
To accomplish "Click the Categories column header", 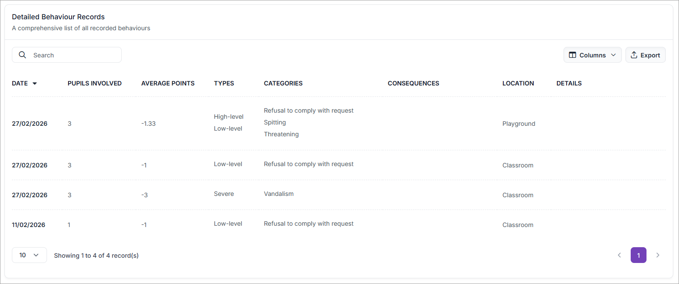I will pos(283,83).
